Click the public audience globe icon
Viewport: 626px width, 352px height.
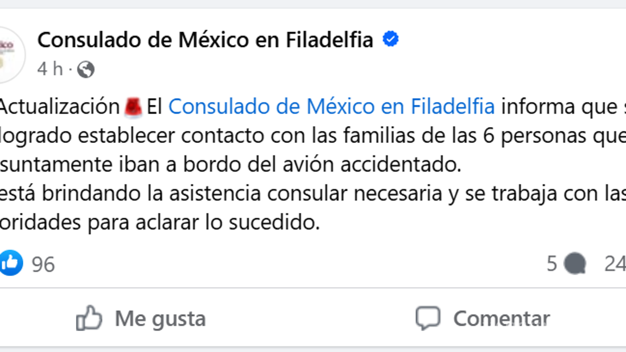pos(87,70)
